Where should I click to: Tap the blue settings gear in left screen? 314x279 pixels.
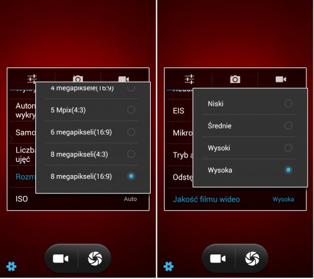click(11, 266)
